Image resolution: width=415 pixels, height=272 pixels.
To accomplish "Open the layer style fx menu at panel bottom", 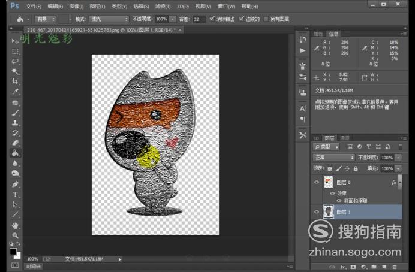I will tap(343, 267).
